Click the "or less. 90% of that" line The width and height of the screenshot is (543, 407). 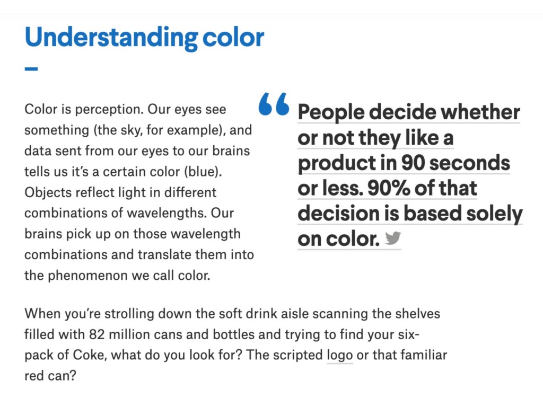click(x=387, y=188)
